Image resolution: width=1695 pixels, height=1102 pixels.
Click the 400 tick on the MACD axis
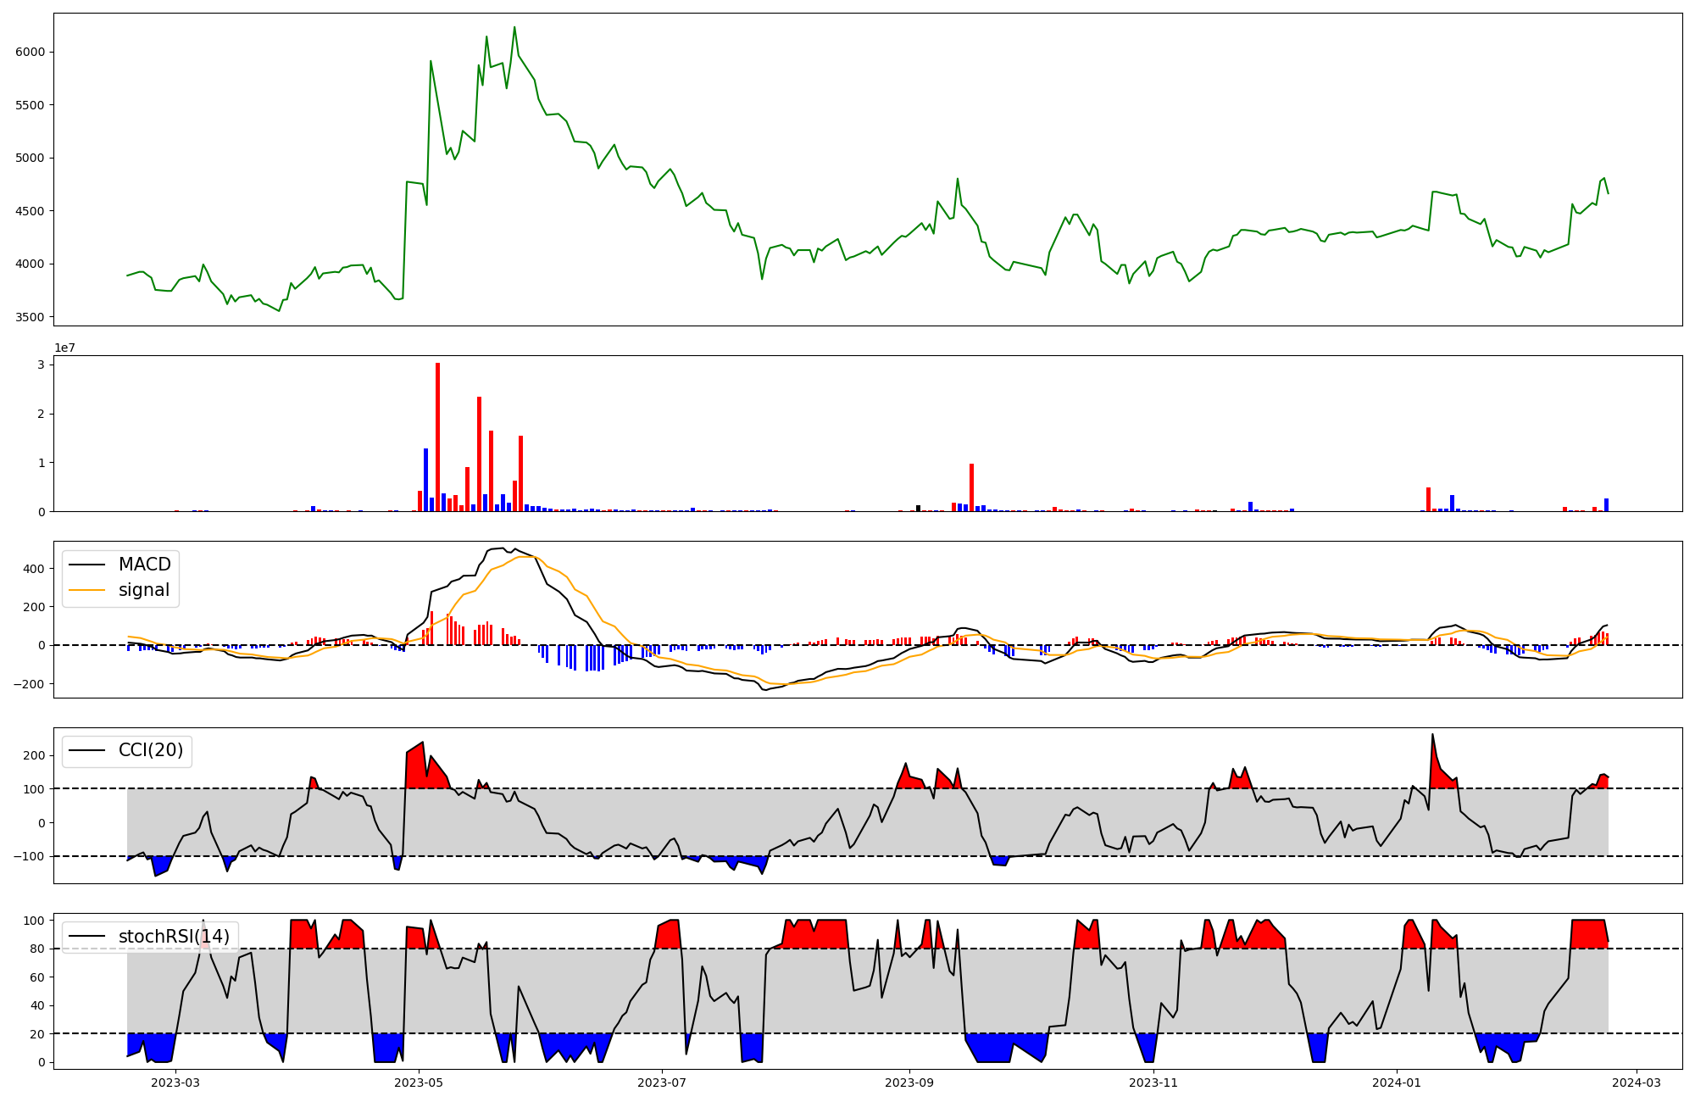coord(35,569)
